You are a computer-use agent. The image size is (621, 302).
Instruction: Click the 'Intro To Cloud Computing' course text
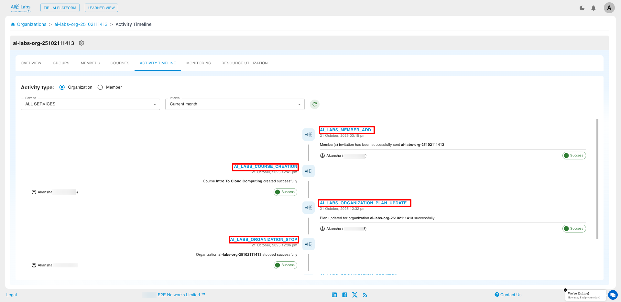click(x=239, y=181)
